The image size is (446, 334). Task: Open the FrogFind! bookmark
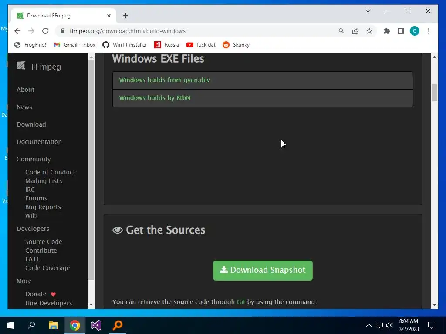click(x=30, y=45)
